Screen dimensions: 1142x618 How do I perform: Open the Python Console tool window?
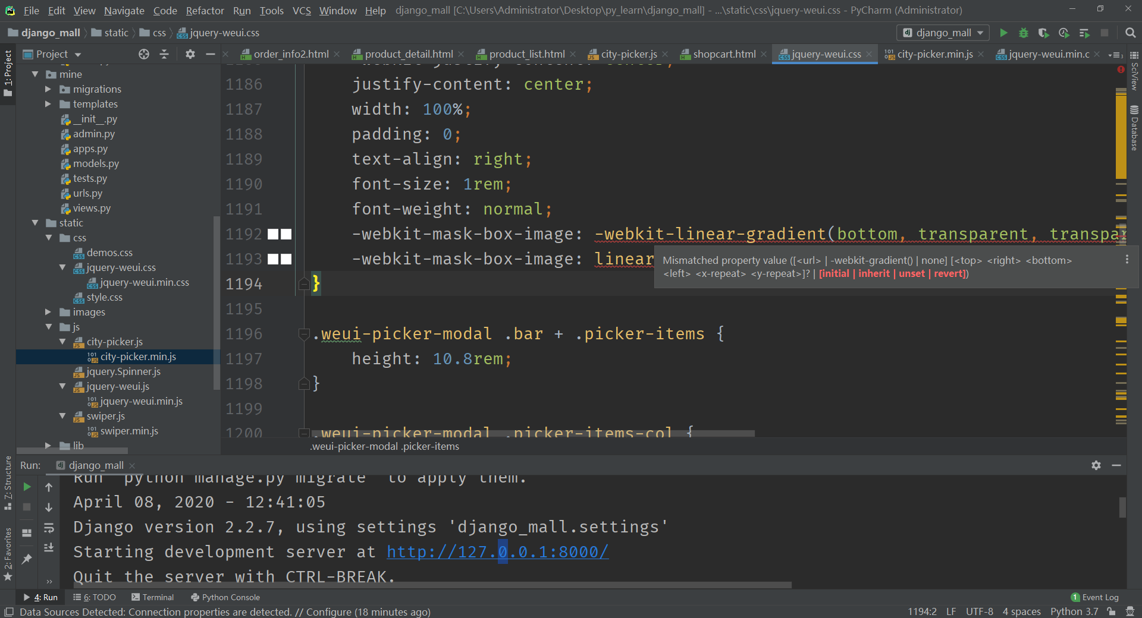coord(225,597)
